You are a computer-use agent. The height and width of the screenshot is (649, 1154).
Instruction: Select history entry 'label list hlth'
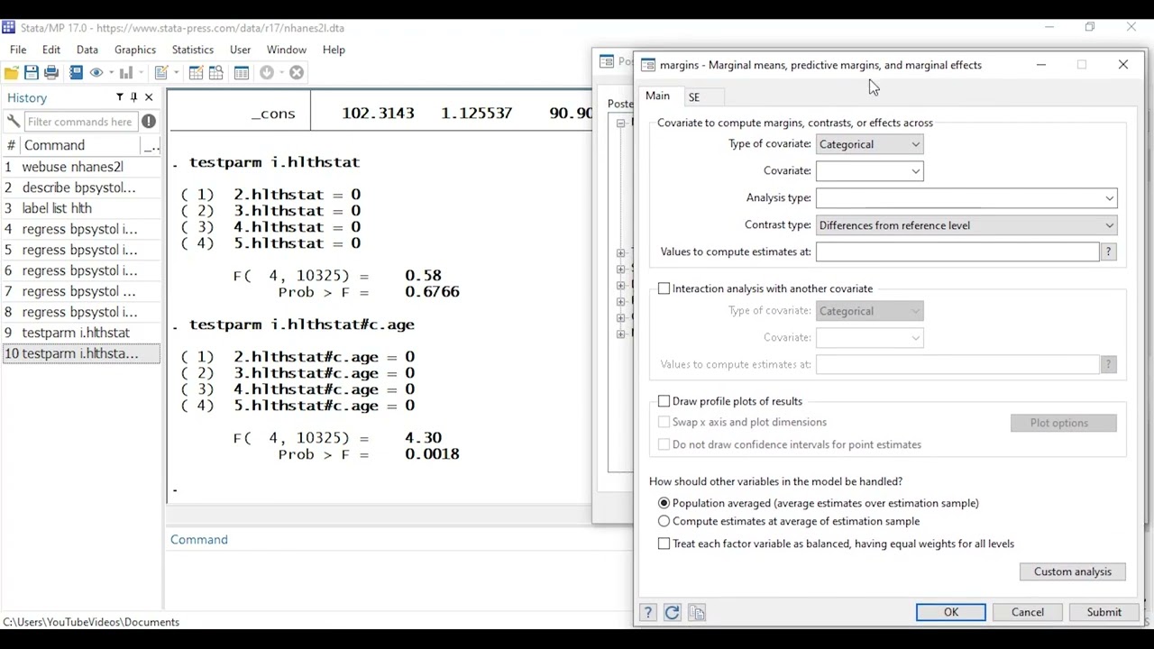coord(81,208)
